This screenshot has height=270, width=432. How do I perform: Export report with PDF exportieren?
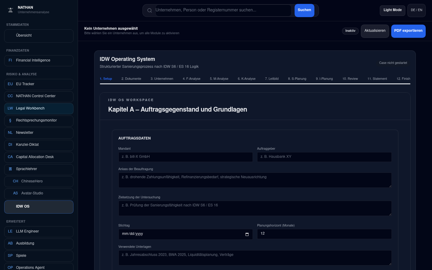[x=408, y=31]
